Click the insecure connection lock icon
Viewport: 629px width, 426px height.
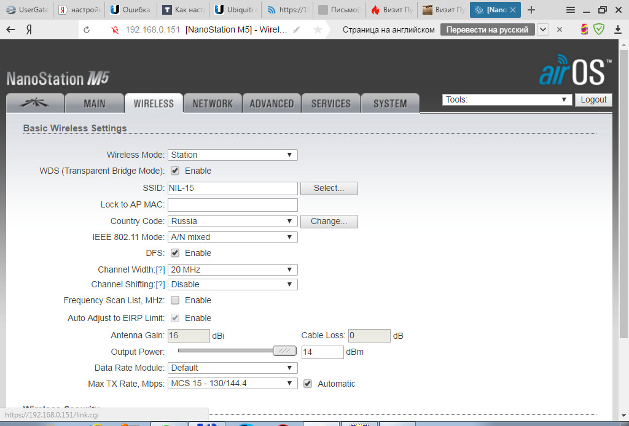(x=115, y=29)
